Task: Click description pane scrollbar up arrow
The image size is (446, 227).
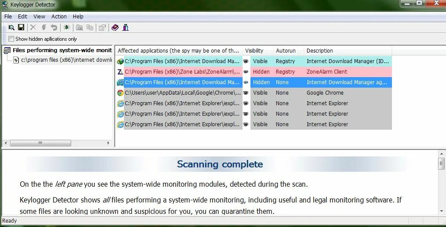Action: pyautogui.click(x=442, y=153)
